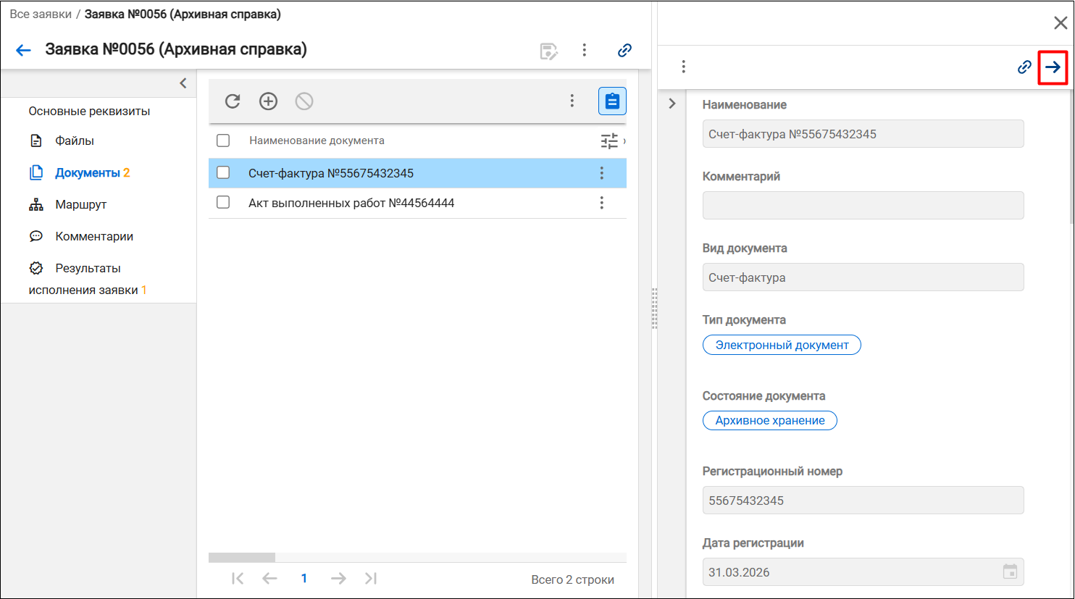Click the Архивное хранение state chip
Screen dimensions: 1075x599
(x=770, y=420)
